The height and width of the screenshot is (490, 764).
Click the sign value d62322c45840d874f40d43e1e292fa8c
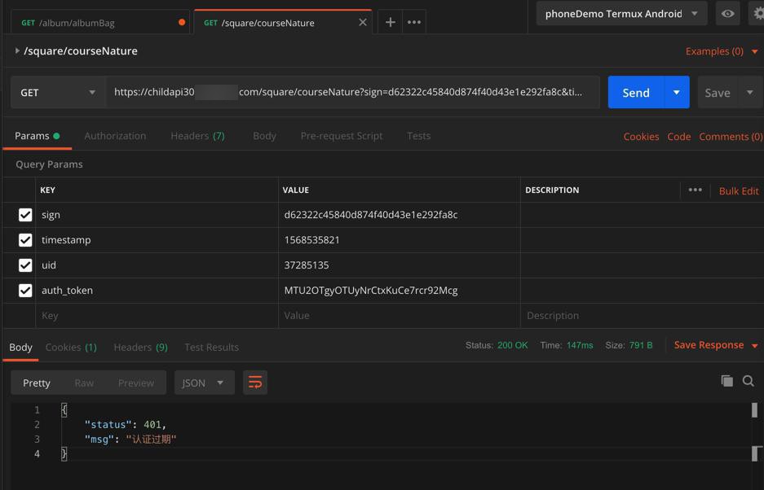click(x=371, y=215)
